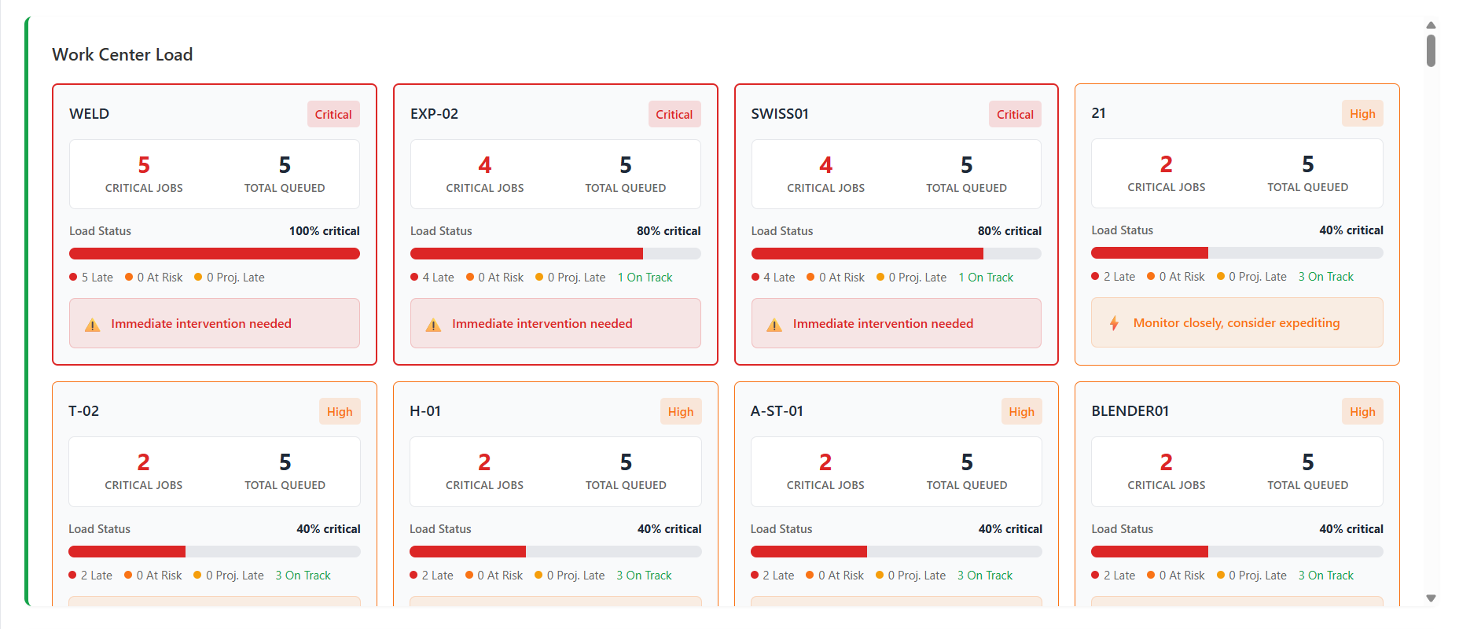Viewport: 1459px width, 629px height.
Task: Click lightning bolt icon in card 21
Action: click(1114, 323)
